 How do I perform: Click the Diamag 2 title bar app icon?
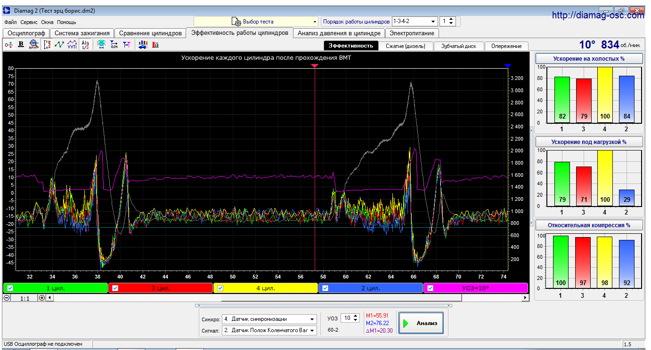(x=7, y=10)
